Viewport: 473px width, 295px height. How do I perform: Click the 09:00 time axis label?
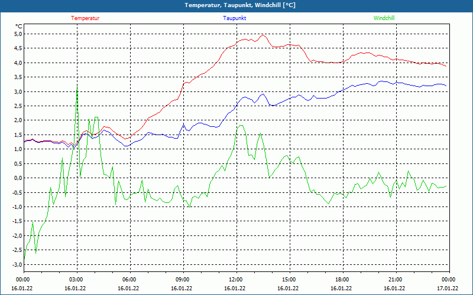coord(183,280)
